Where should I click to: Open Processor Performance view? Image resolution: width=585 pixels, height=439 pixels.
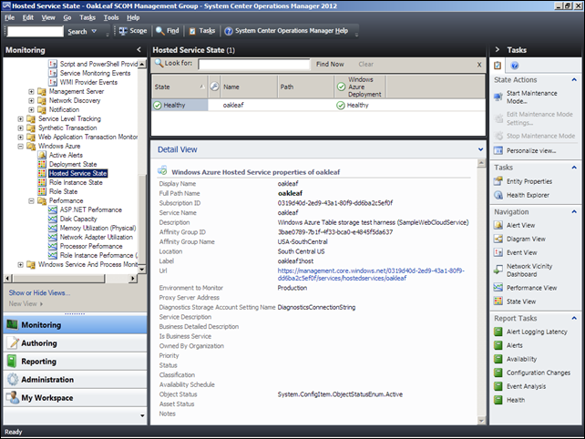[x=91, y=246]
